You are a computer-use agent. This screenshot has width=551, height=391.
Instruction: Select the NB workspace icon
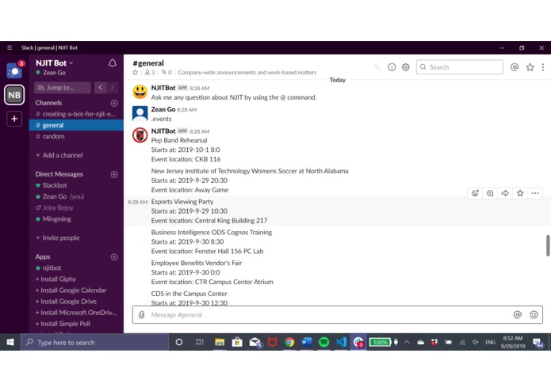click(14, 95)
